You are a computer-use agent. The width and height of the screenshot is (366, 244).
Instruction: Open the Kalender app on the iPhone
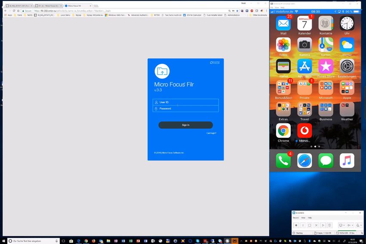[x=304, y=23]
